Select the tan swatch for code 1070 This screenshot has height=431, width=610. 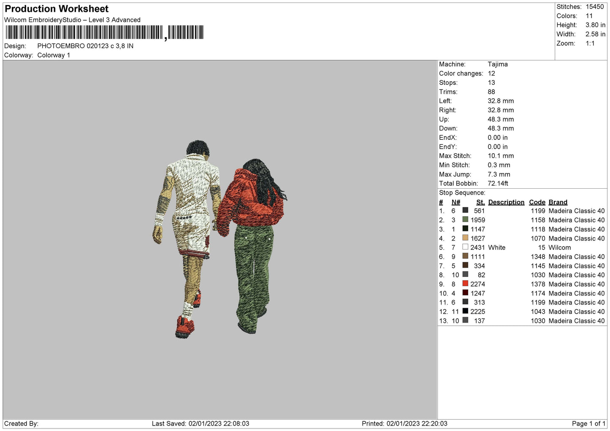coord(465,238)
